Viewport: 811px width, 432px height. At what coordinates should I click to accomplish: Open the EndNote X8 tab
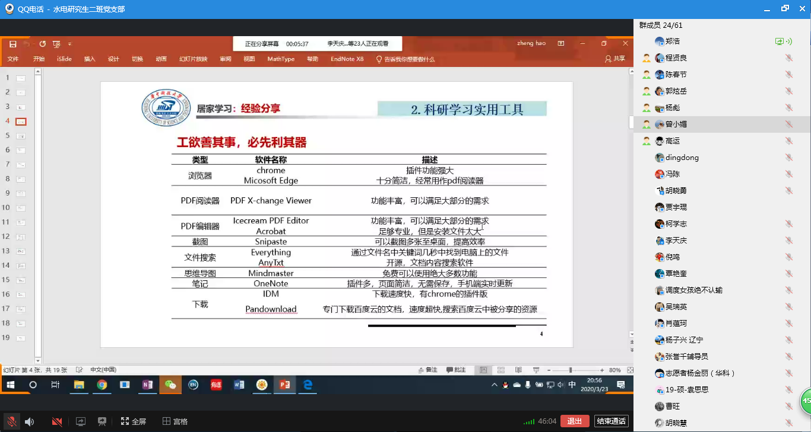(347, 59)
